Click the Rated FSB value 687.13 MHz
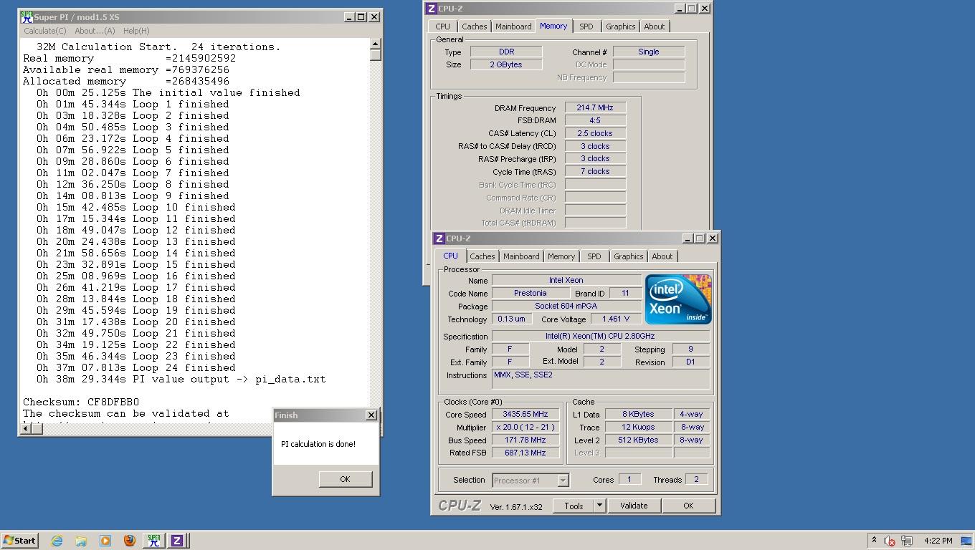This screenshot has height=550, width=975. click(x=526, y=453)
